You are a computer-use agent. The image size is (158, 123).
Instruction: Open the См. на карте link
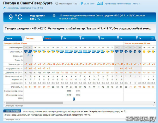[89, 4]
